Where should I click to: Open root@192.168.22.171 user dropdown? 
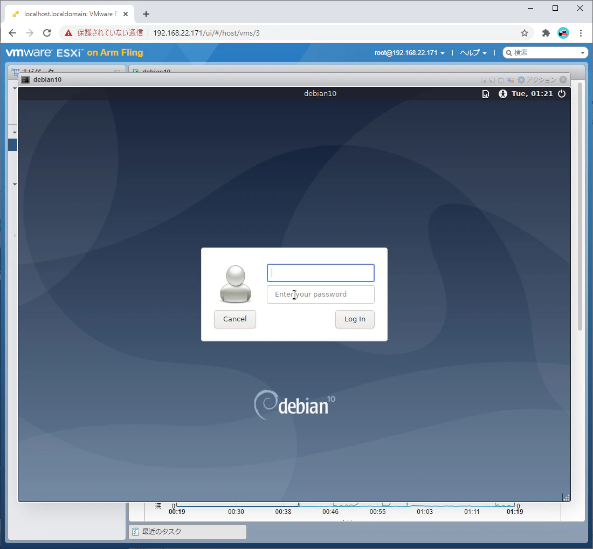pos(410,53)
